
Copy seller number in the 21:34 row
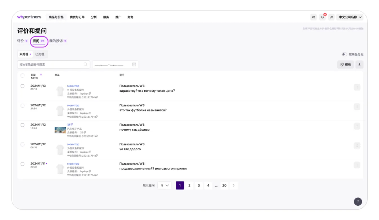[90, 113]
